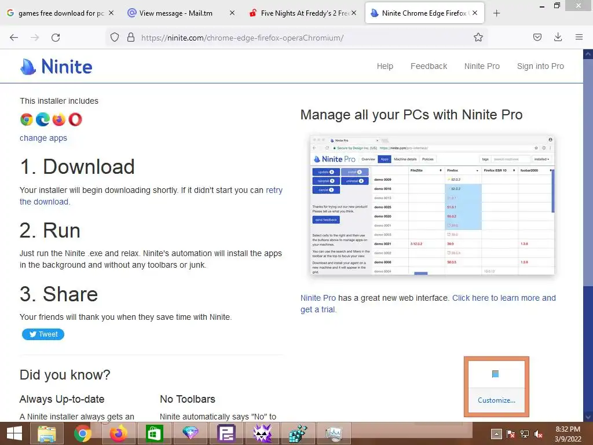Click the change apps link
Screen dimensions: 593x445
pyautogui.click(x=43, y=138)
